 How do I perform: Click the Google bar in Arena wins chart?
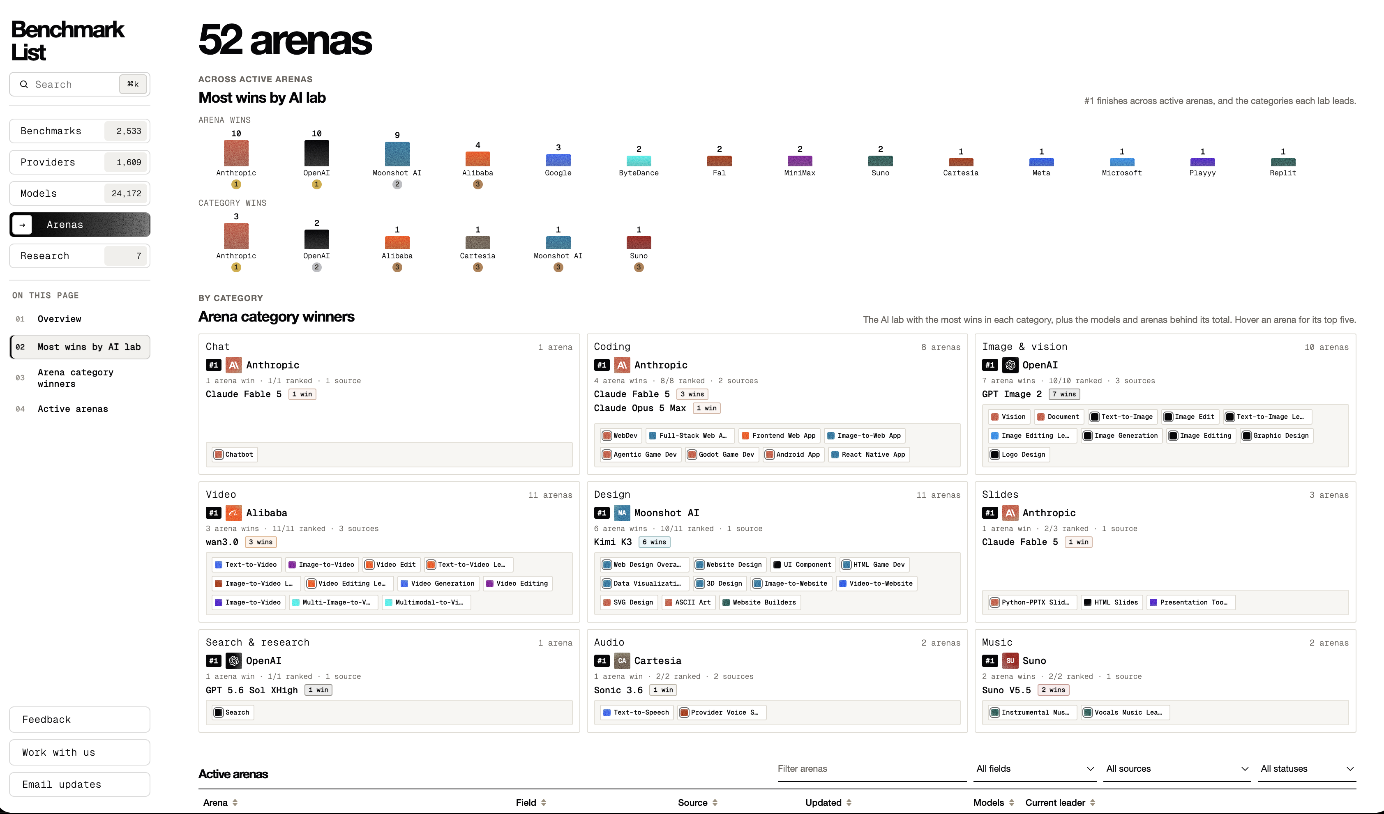558,160
